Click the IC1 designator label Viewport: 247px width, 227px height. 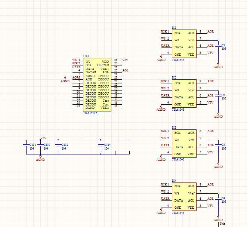click(x=174, y=28)
